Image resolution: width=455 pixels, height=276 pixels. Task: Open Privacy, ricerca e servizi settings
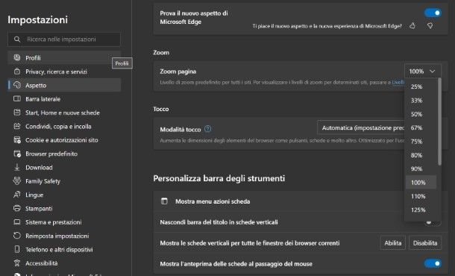[64, 72]
